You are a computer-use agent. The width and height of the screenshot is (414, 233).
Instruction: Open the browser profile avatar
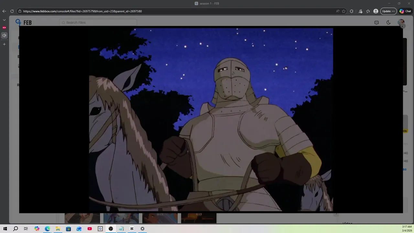(x=376, y=11)
